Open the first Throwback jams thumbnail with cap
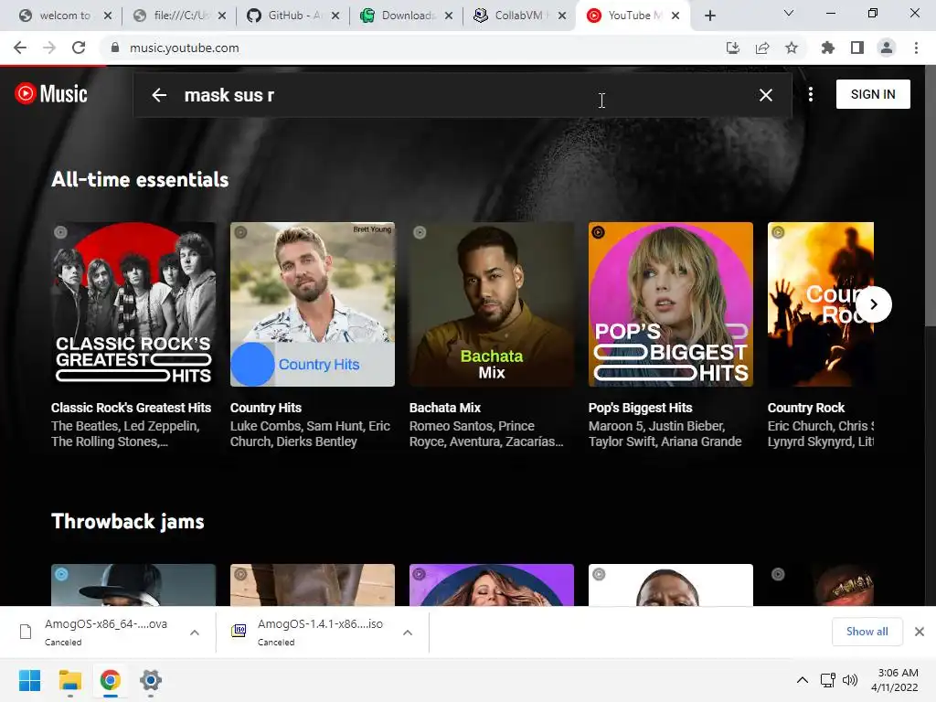Image resolution: width=936 pixels, height=702 pixels. click(133, 585)
